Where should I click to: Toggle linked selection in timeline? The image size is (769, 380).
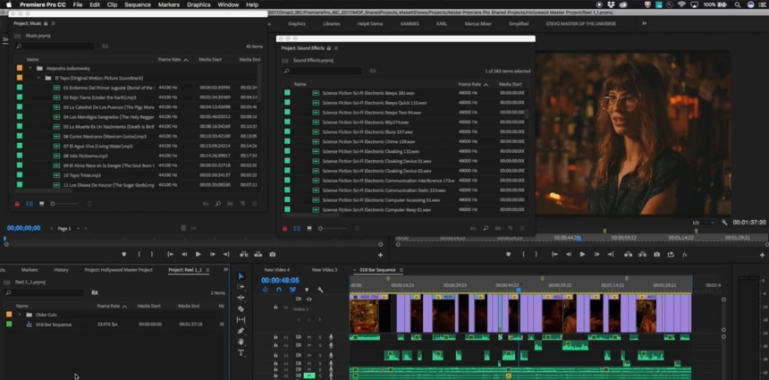point(292,290)
